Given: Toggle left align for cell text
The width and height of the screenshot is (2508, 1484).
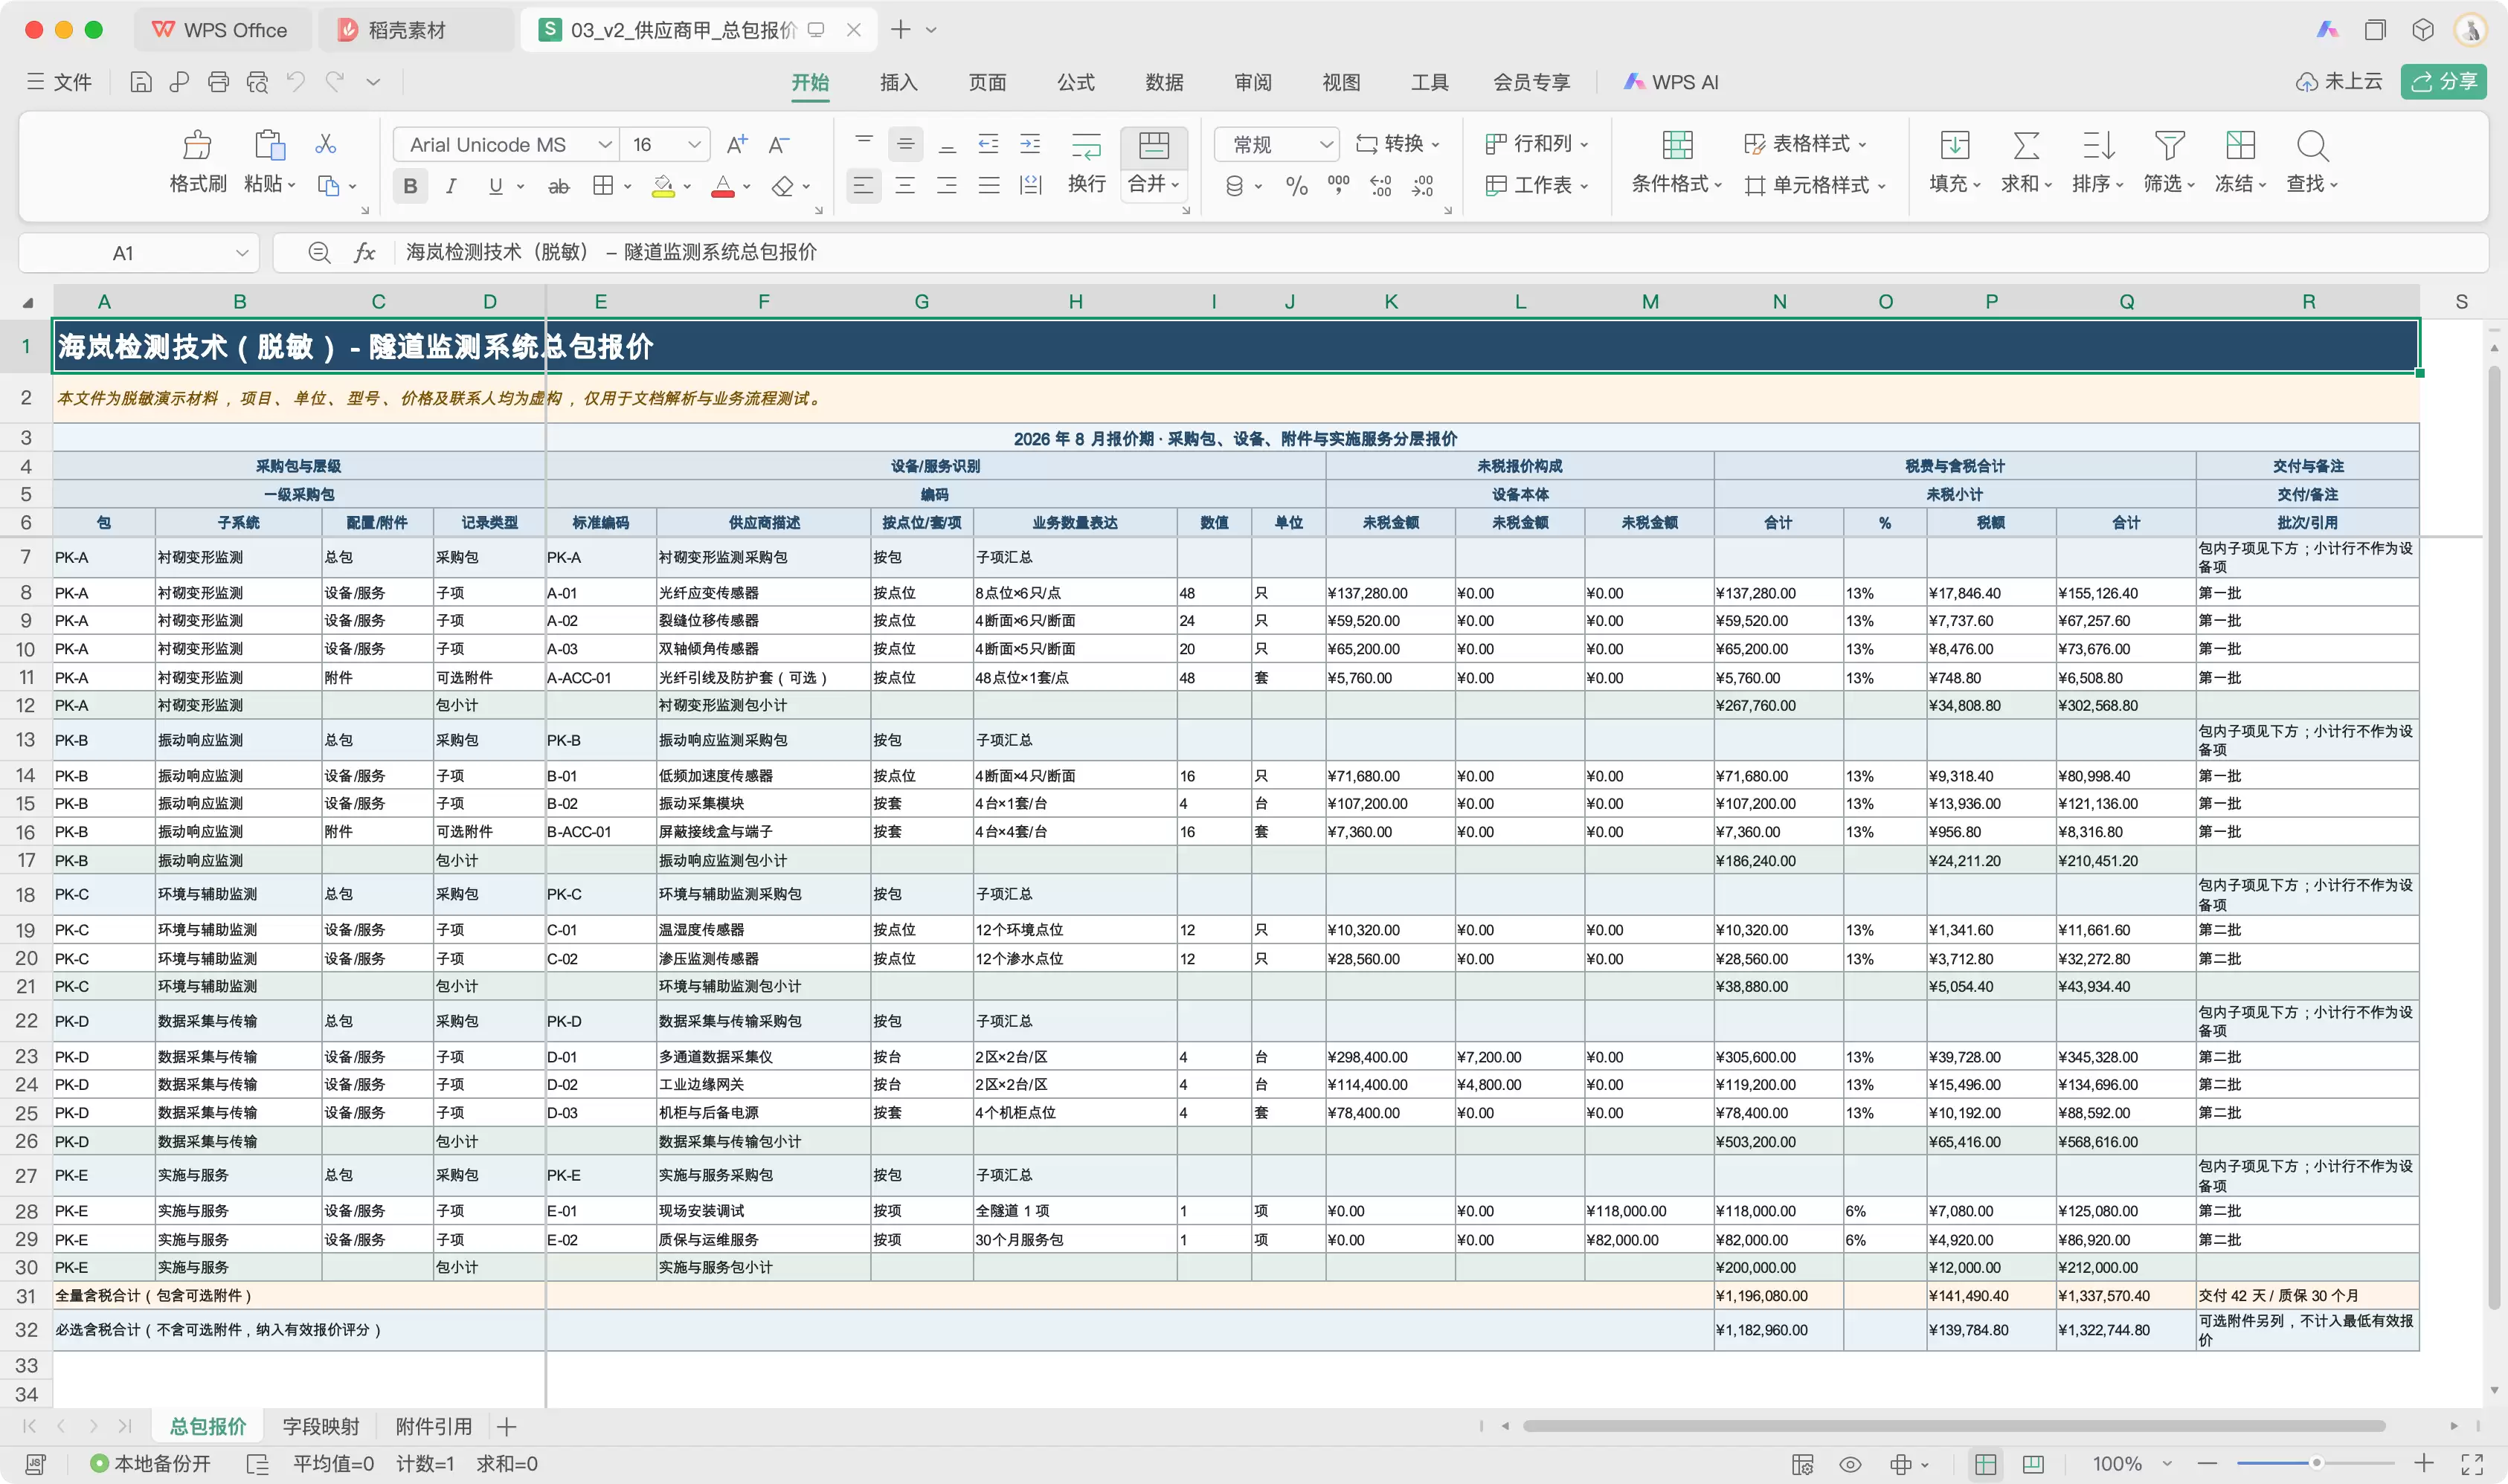Looking at the screenshot, I should 864,186.
